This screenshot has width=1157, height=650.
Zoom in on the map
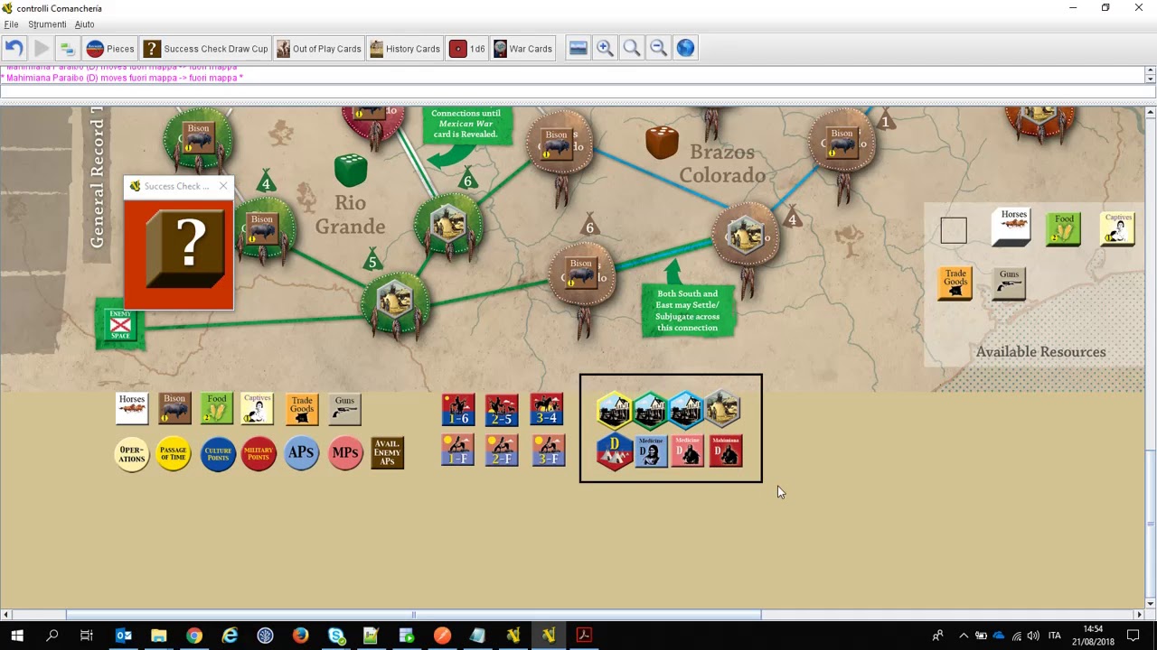coord(605,49)
